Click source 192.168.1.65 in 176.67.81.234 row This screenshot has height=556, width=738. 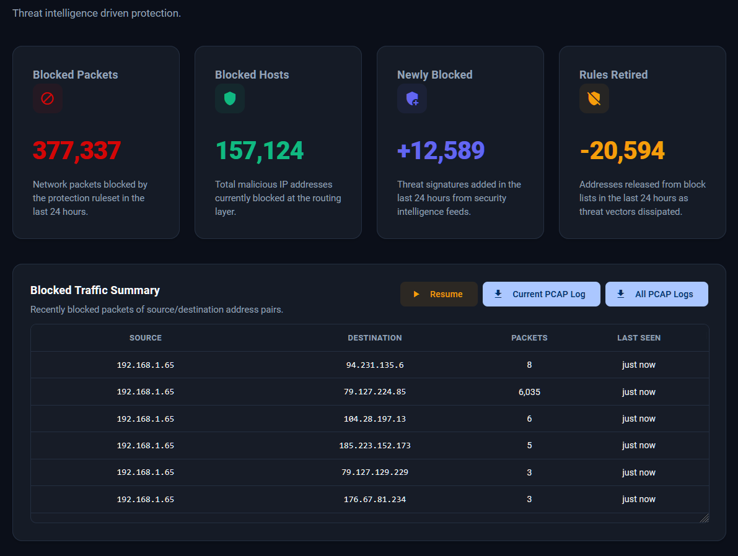[146, 499]
